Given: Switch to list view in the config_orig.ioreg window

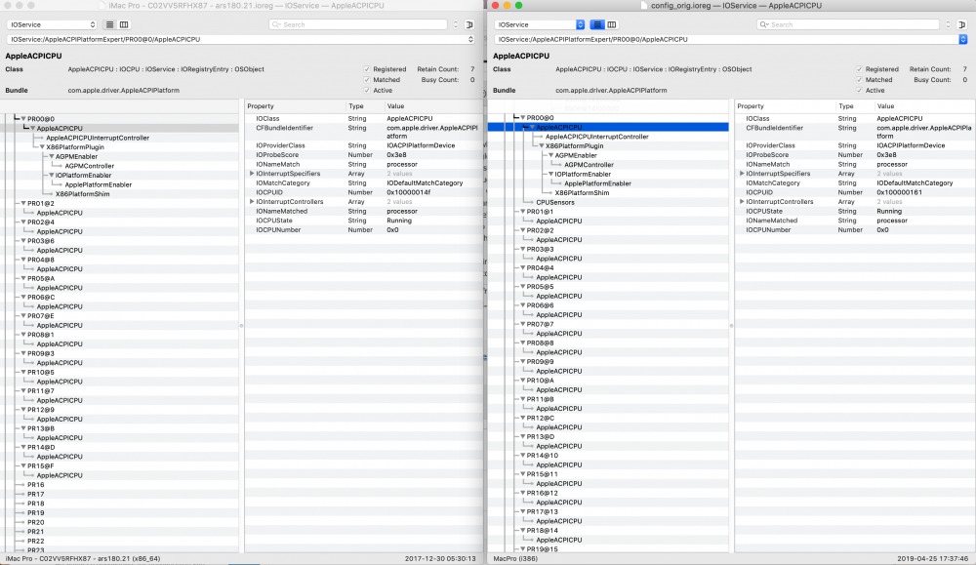Looking at the screenshot, I should tap(597, 25).
